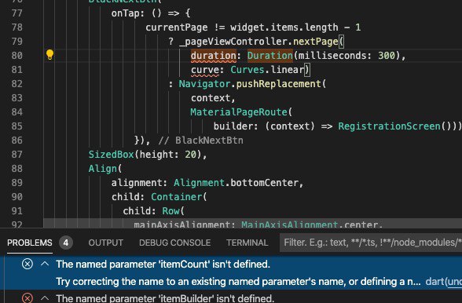462x303 pixels.
Task: Click line number 77 in gutter
Action: tap(16, 13)
